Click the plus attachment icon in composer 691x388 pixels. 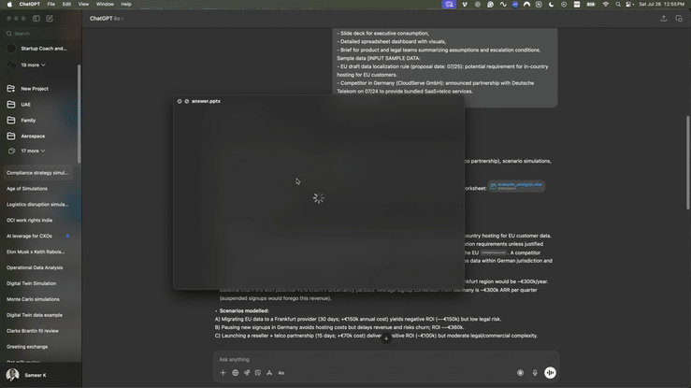pyautogui.click(x=223, y=373)
